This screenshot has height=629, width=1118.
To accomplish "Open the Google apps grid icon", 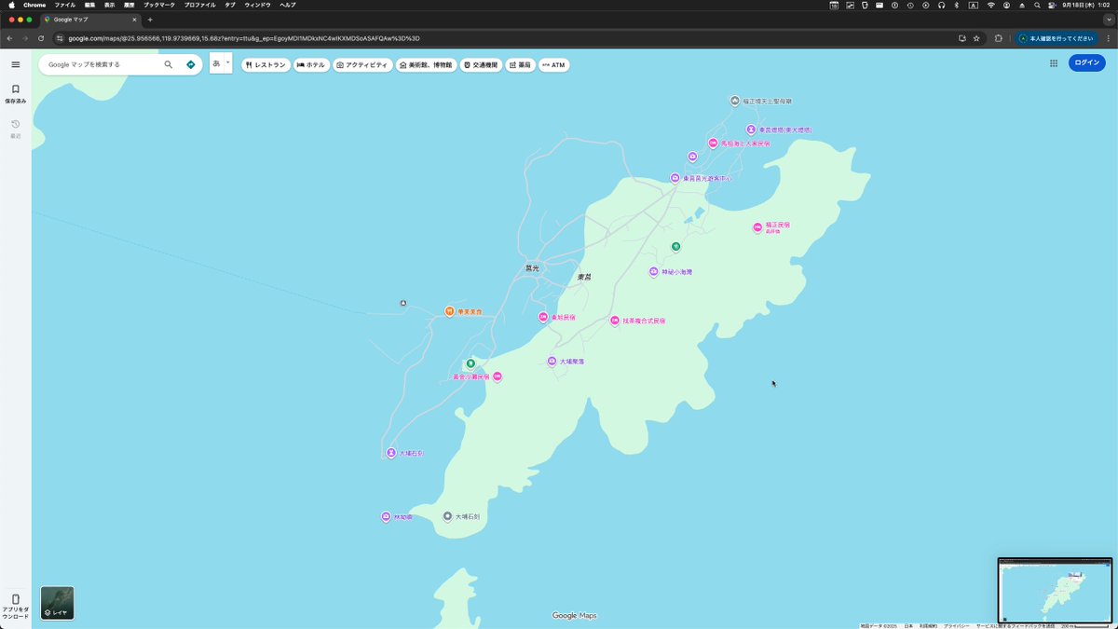I will [x=1054, y=63].
